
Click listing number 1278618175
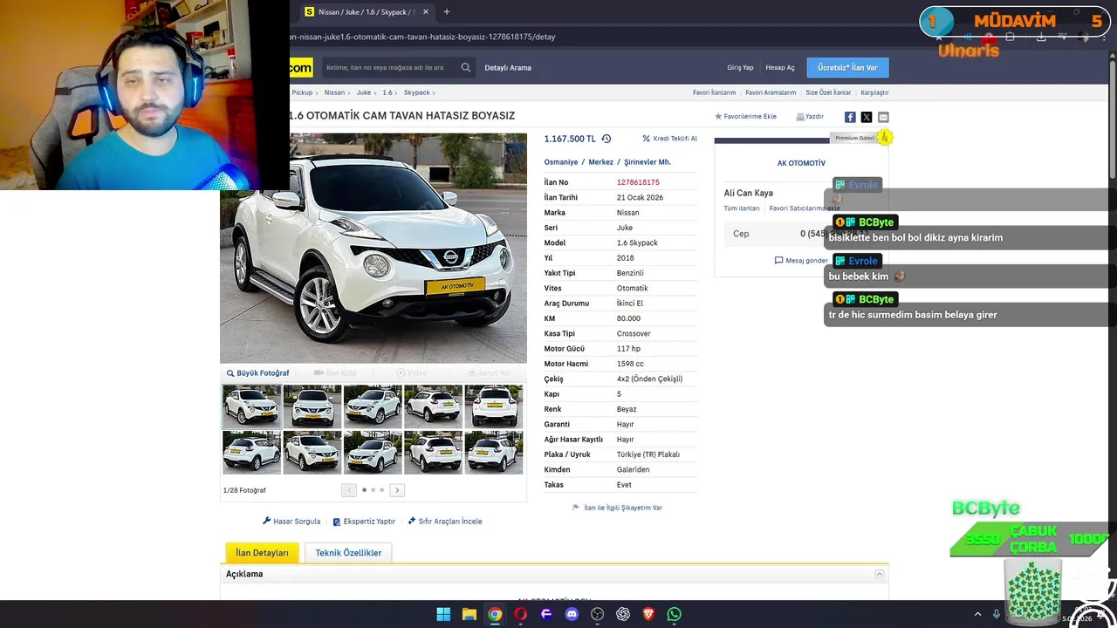pyautogui.click(x=638, y=182)
